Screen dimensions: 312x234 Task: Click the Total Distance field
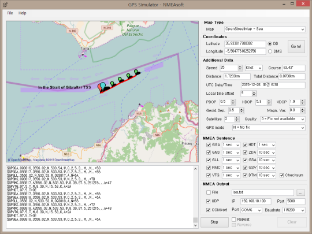pyautogui.click(x=292, y=76)
